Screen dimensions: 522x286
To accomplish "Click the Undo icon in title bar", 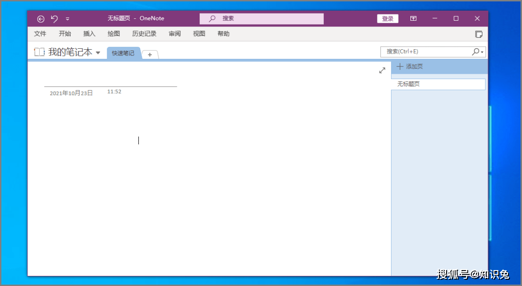I will point(54,19).
